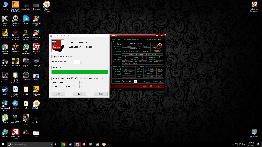Image resolution: width=262 pixels, height=147 pixels.
Task: Launch GeForce Experience from the desktop
Action: pos(5,75)
